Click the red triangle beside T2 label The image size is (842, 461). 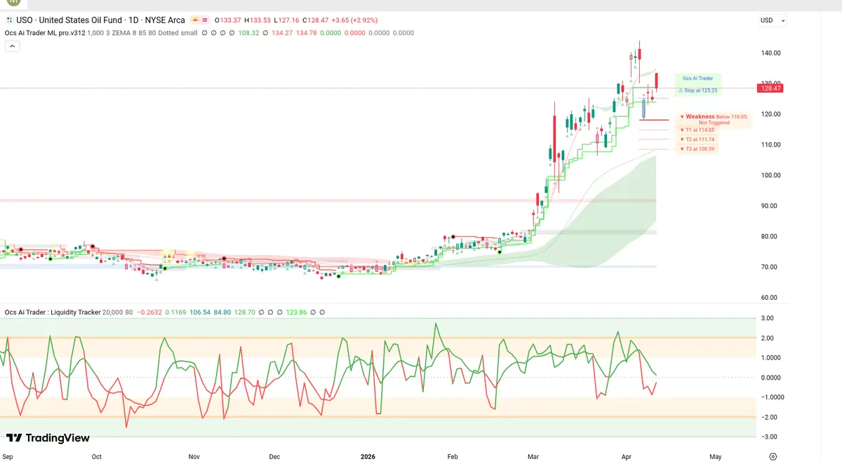pyautogui.click(x=682, y=139)
